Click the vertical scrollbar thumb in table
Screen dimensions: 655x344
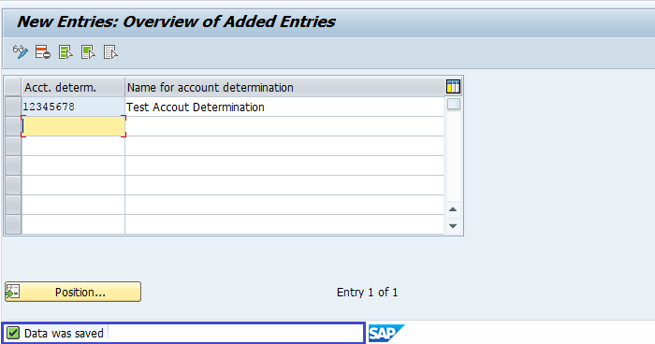[454, 104]
